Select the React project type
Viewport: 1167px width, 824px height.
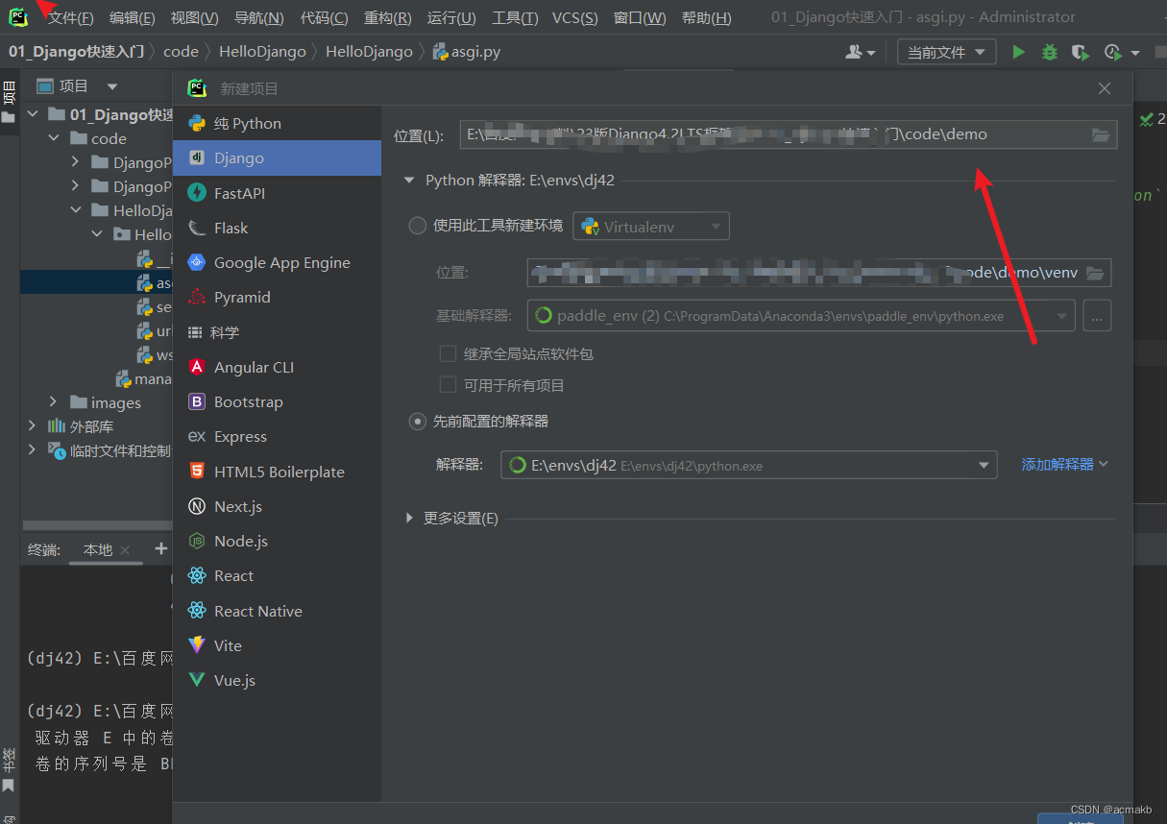tap(277, 575)
